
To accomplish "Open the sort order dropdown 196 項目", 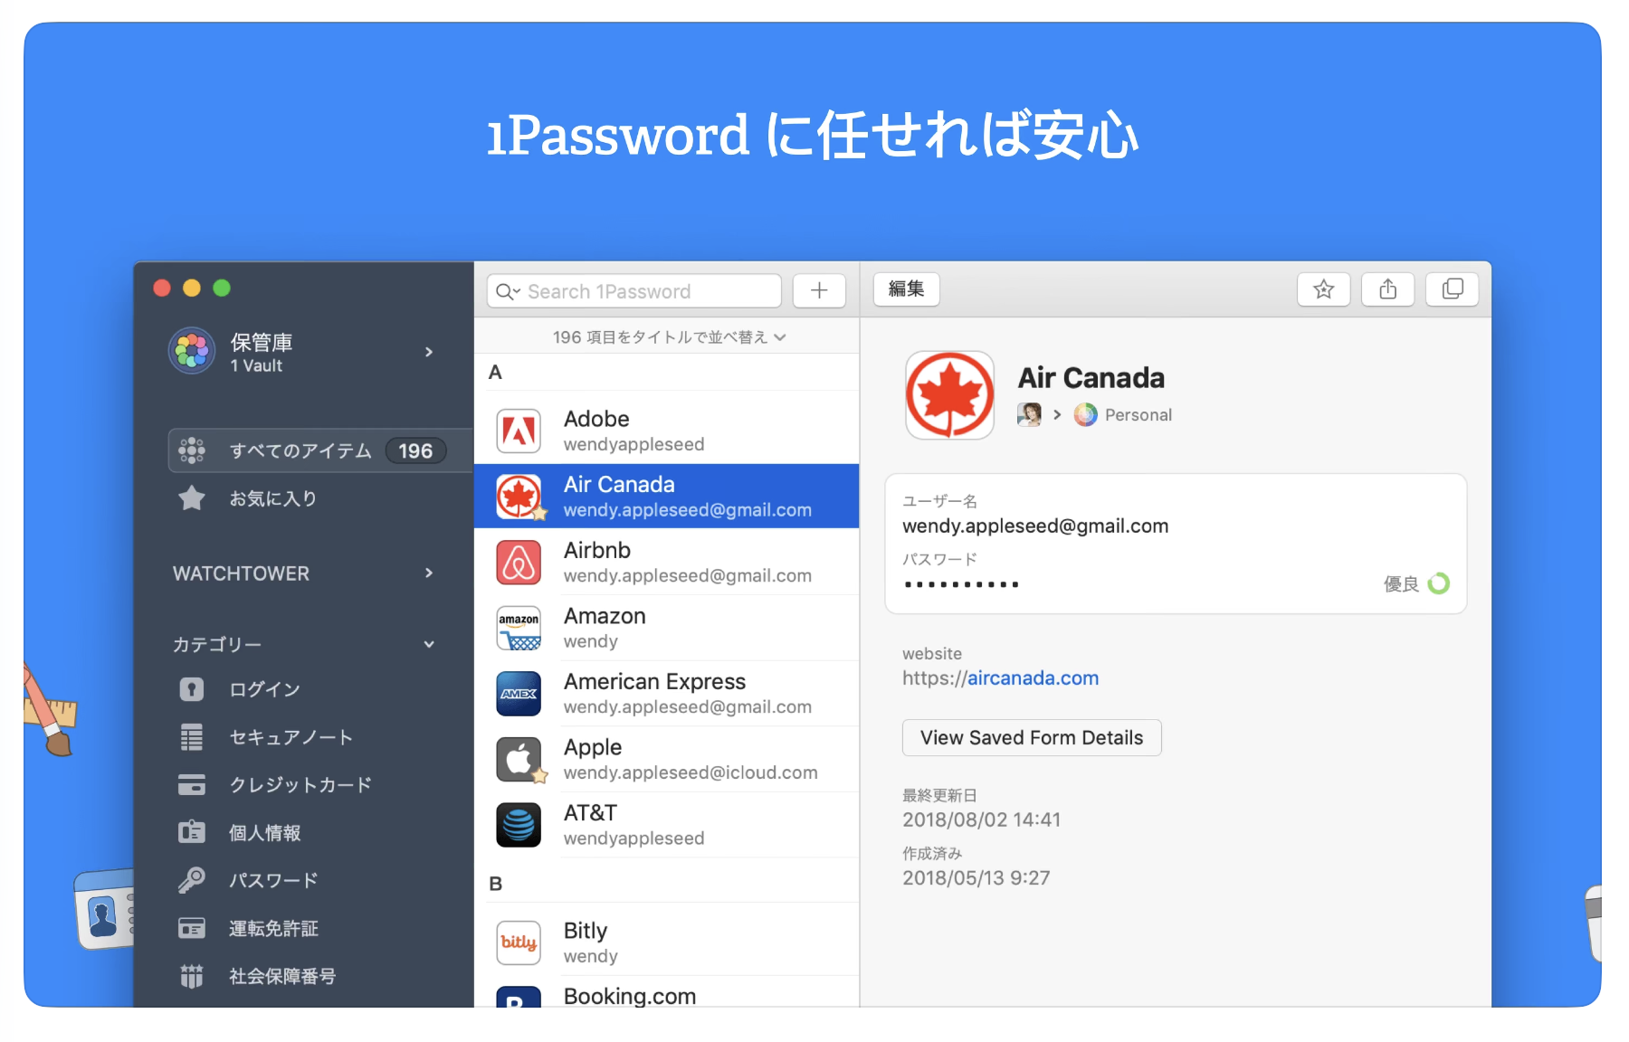I will [x=669, y=337].
